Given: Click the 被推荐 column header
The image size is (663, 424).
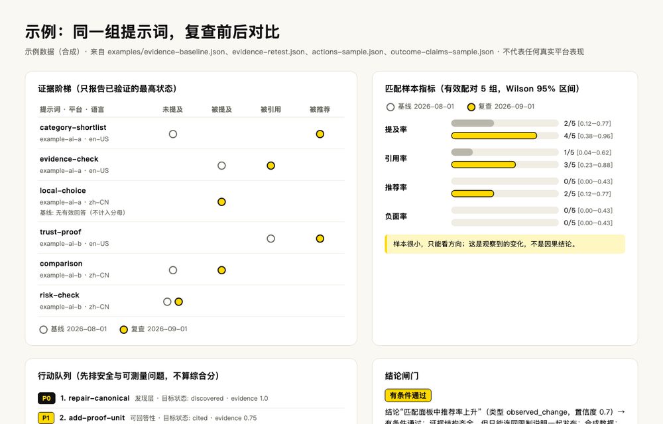Looking at the screenshot, I should pyautogui.click(x=320, y=109).
